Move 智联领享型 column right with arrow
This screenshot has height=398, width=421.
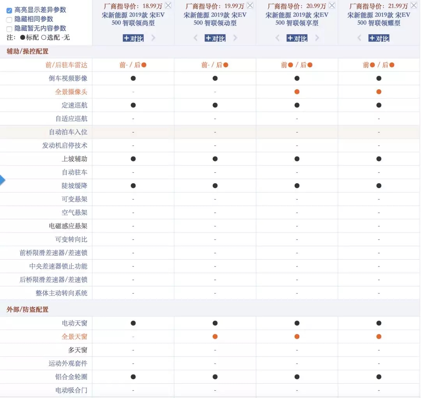(x=317, y=38)
